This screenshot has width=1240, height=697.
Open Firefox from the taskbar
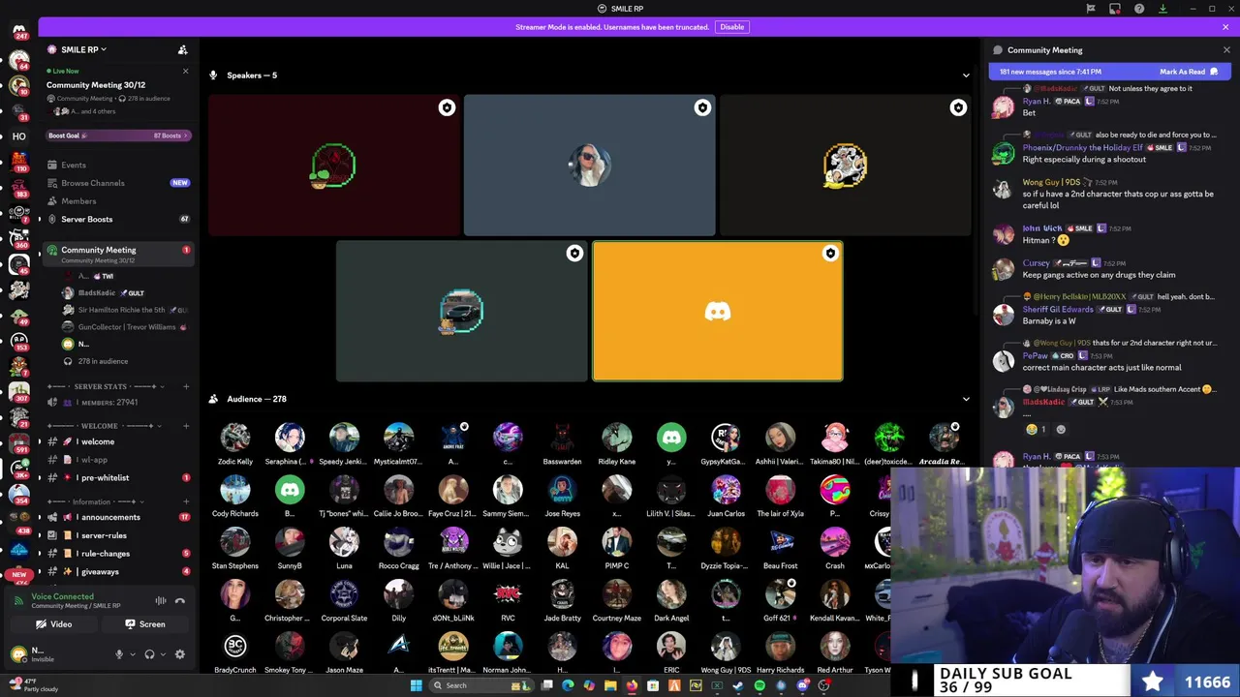pos(632,685)
